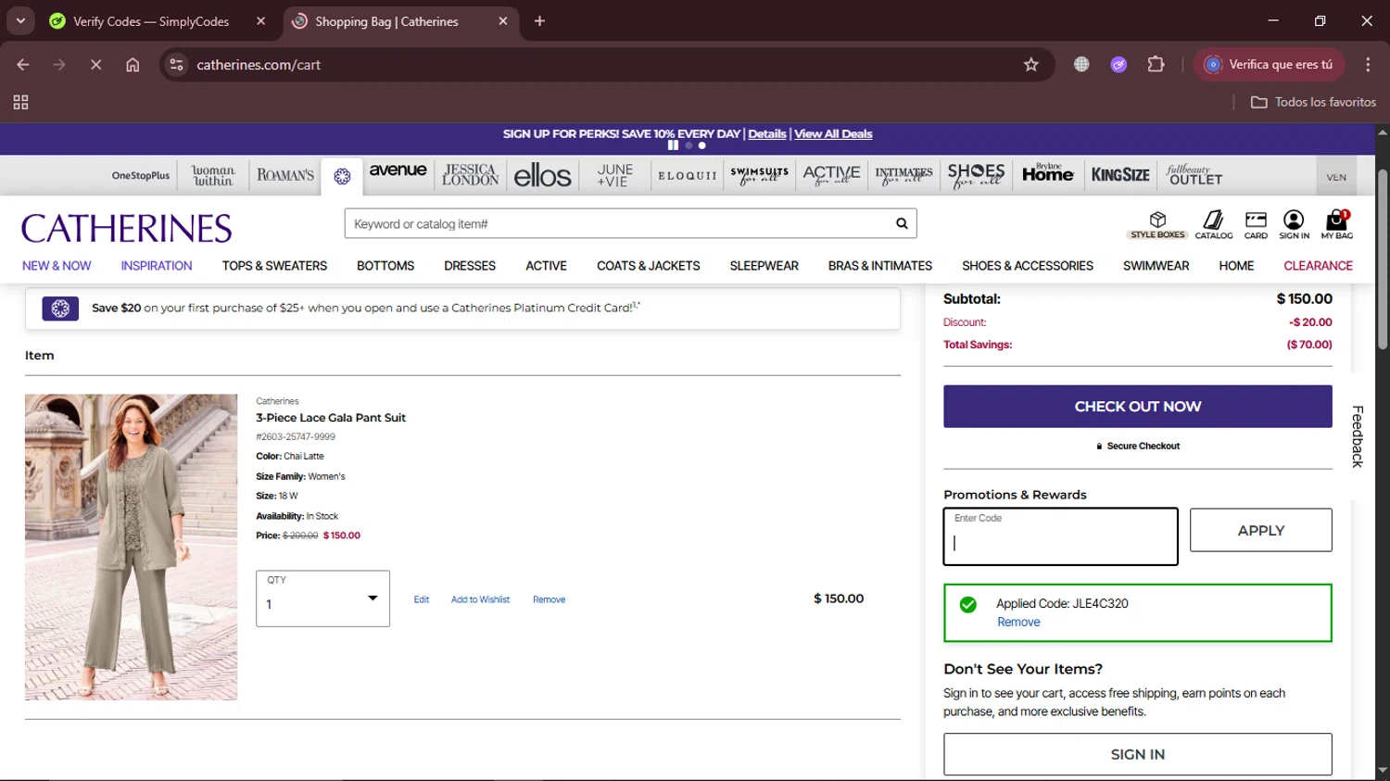Open the Feedback side tab
Image resolution: width=1390 pixels, height=781 pixels.
point(1358,436)
